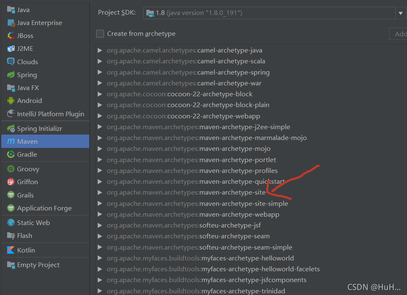This screenshot has height=295, width=407.
Task: Click the Grails icon
Action: click(11, 195)
